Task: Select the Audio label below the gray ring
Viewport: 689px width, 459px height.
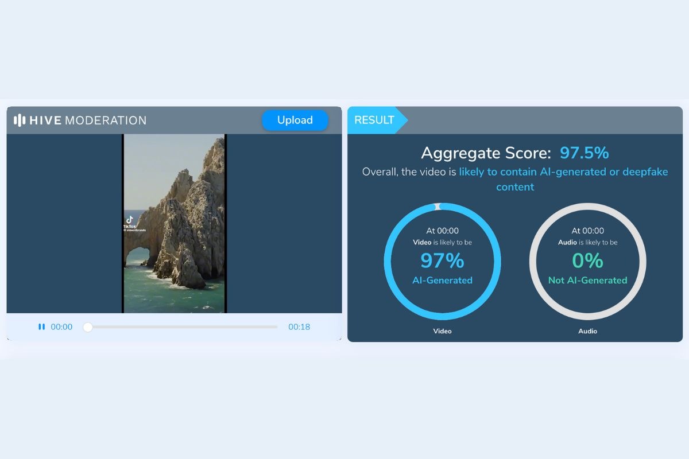Action: tap(587, 331)
